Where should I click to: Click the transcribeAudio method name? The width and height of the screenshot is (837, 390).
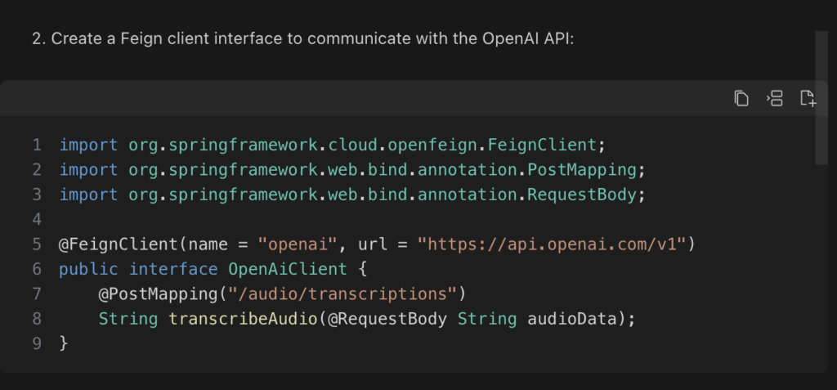244,319
